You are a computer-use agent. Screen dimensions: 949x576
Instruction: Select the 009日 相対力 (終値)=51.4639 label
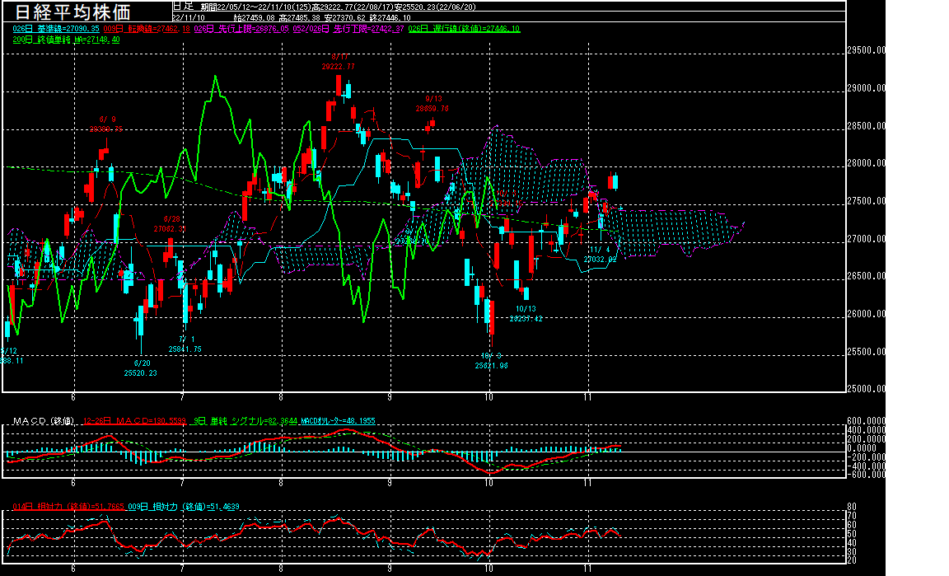click(x=184, y=507)
